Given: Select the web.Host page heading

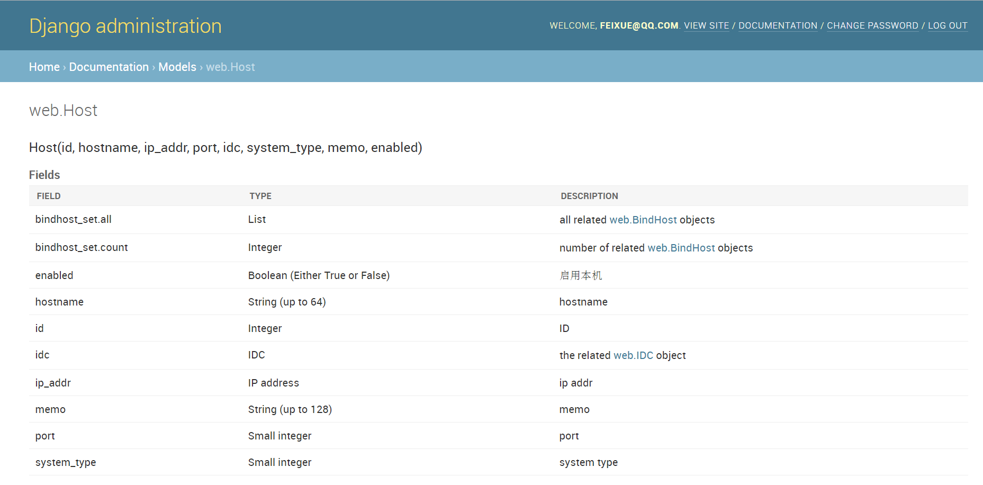Looking at the screenshot, I should pos(64,110).
